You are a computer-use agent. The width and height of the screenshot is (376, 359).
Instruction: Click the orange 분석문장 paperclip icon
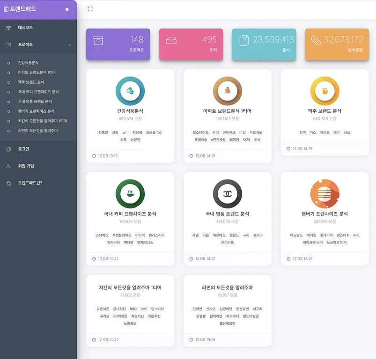316,40
